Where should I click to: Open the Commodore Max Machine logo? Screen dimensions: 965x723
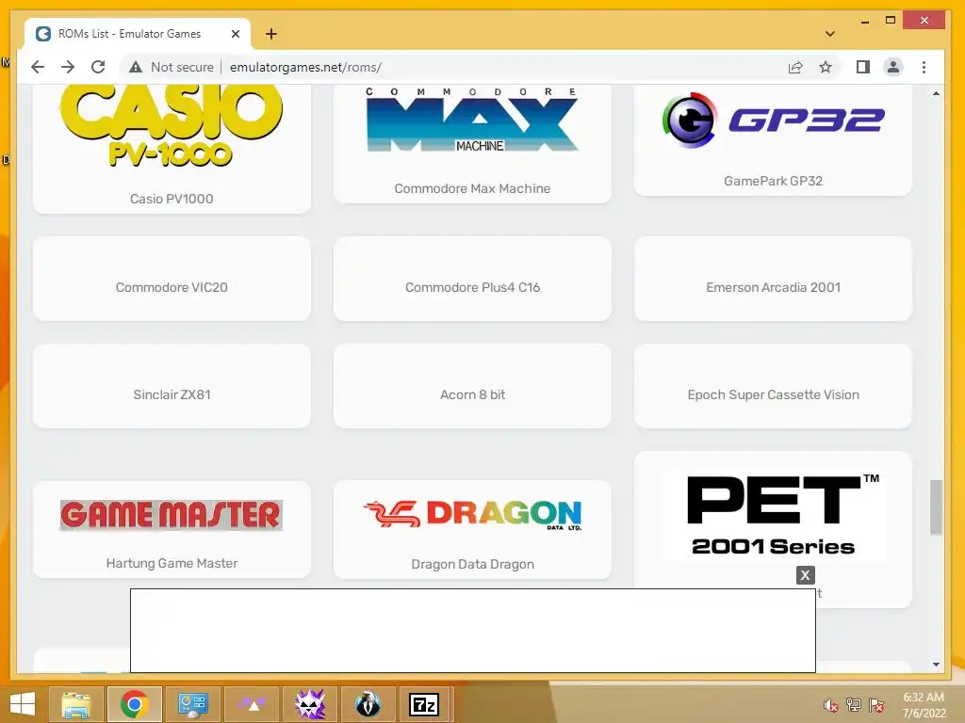point(472,120)
